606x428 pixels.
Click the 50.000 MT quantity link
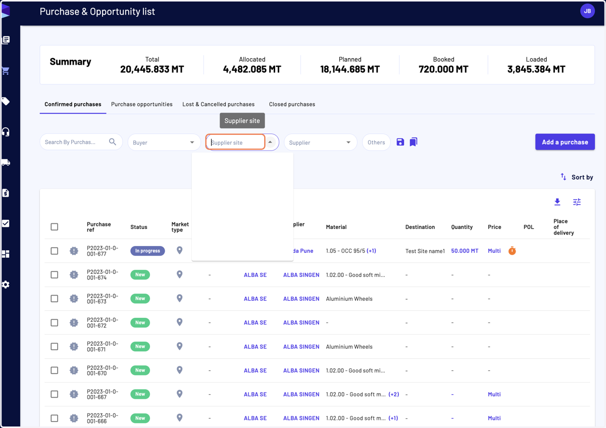465,251
